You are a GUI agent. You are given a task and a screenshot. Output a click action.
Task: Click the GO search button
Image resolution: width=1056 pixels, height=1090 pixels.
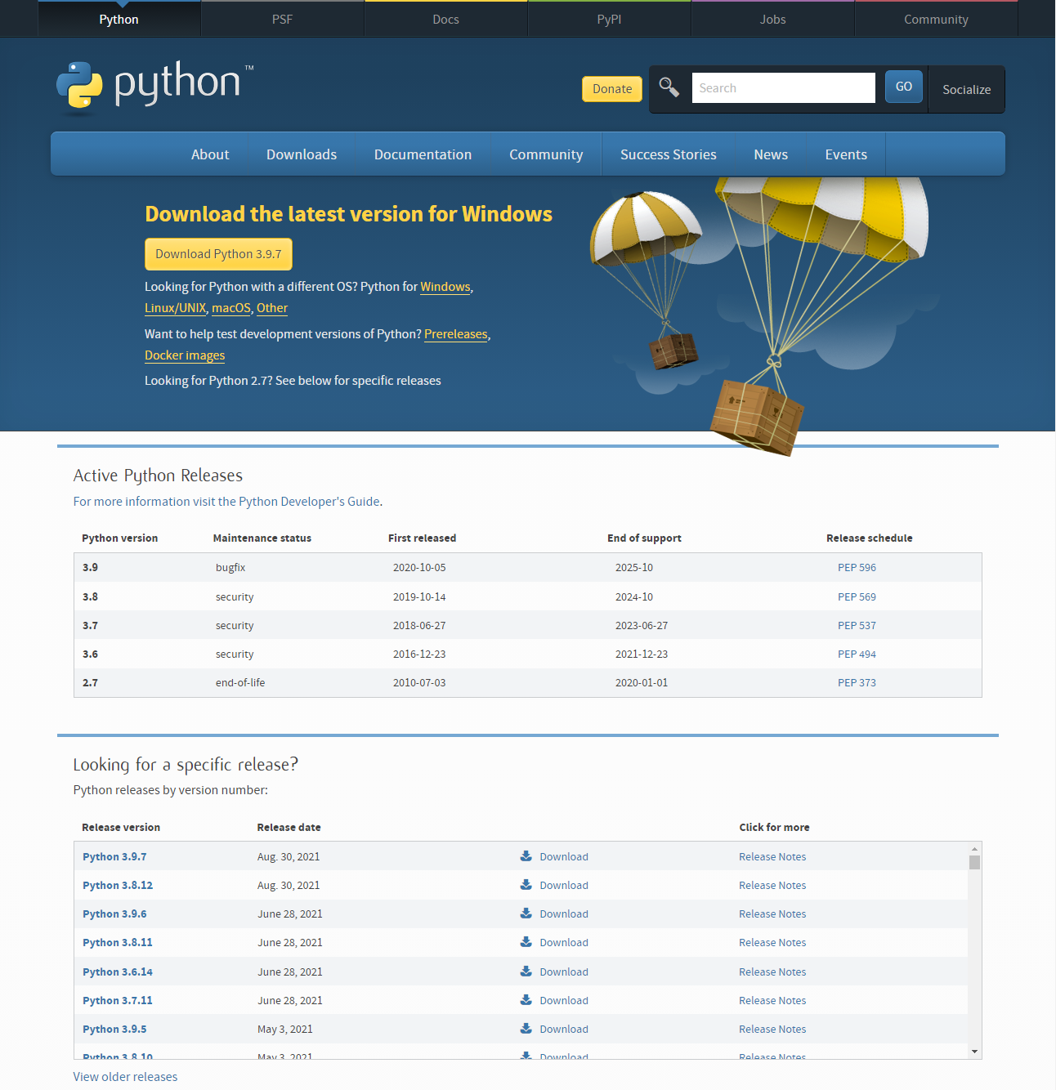(903, 86)
